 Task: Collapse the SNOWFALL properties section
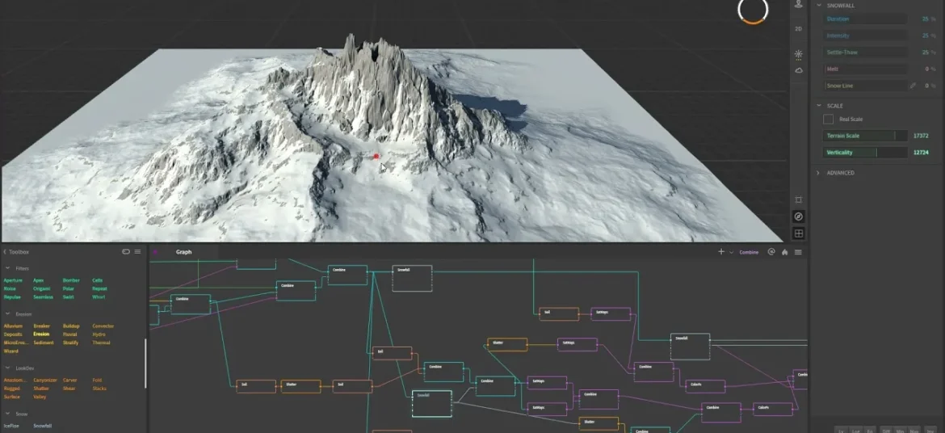click(x=818, y=6)
